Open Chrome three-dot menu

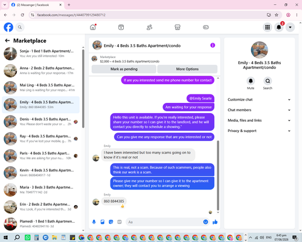point(297,15)
